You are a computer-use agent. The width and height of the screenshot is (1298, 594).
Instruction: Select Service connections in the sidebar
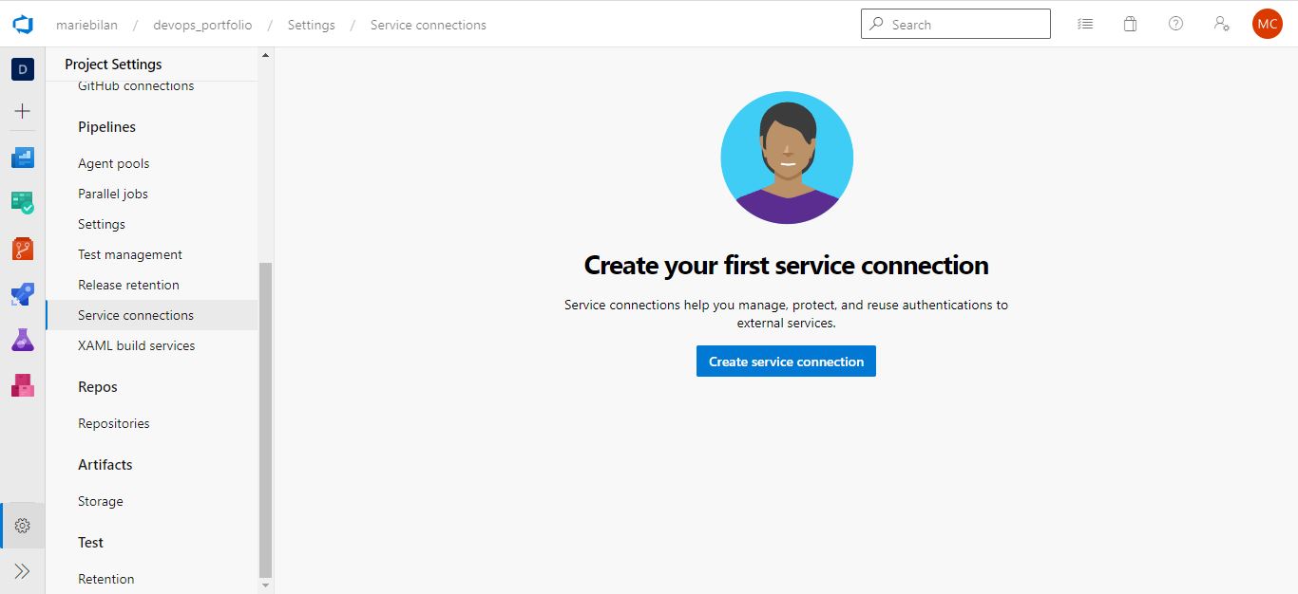click(152, 315)
